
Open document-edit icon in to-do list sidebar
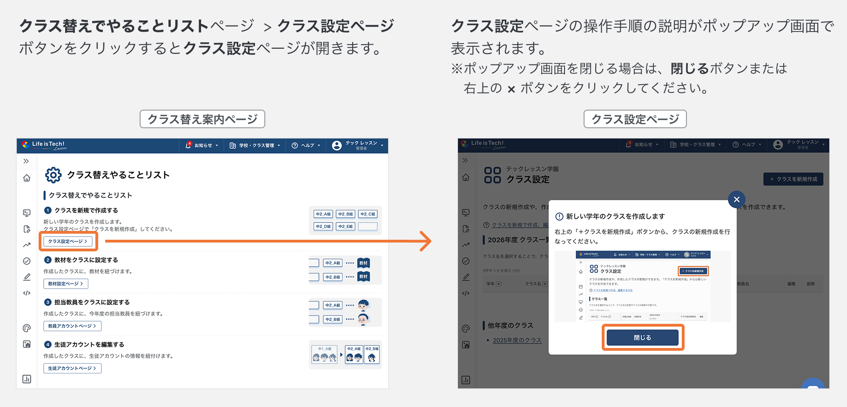click(x=27, y=229)
